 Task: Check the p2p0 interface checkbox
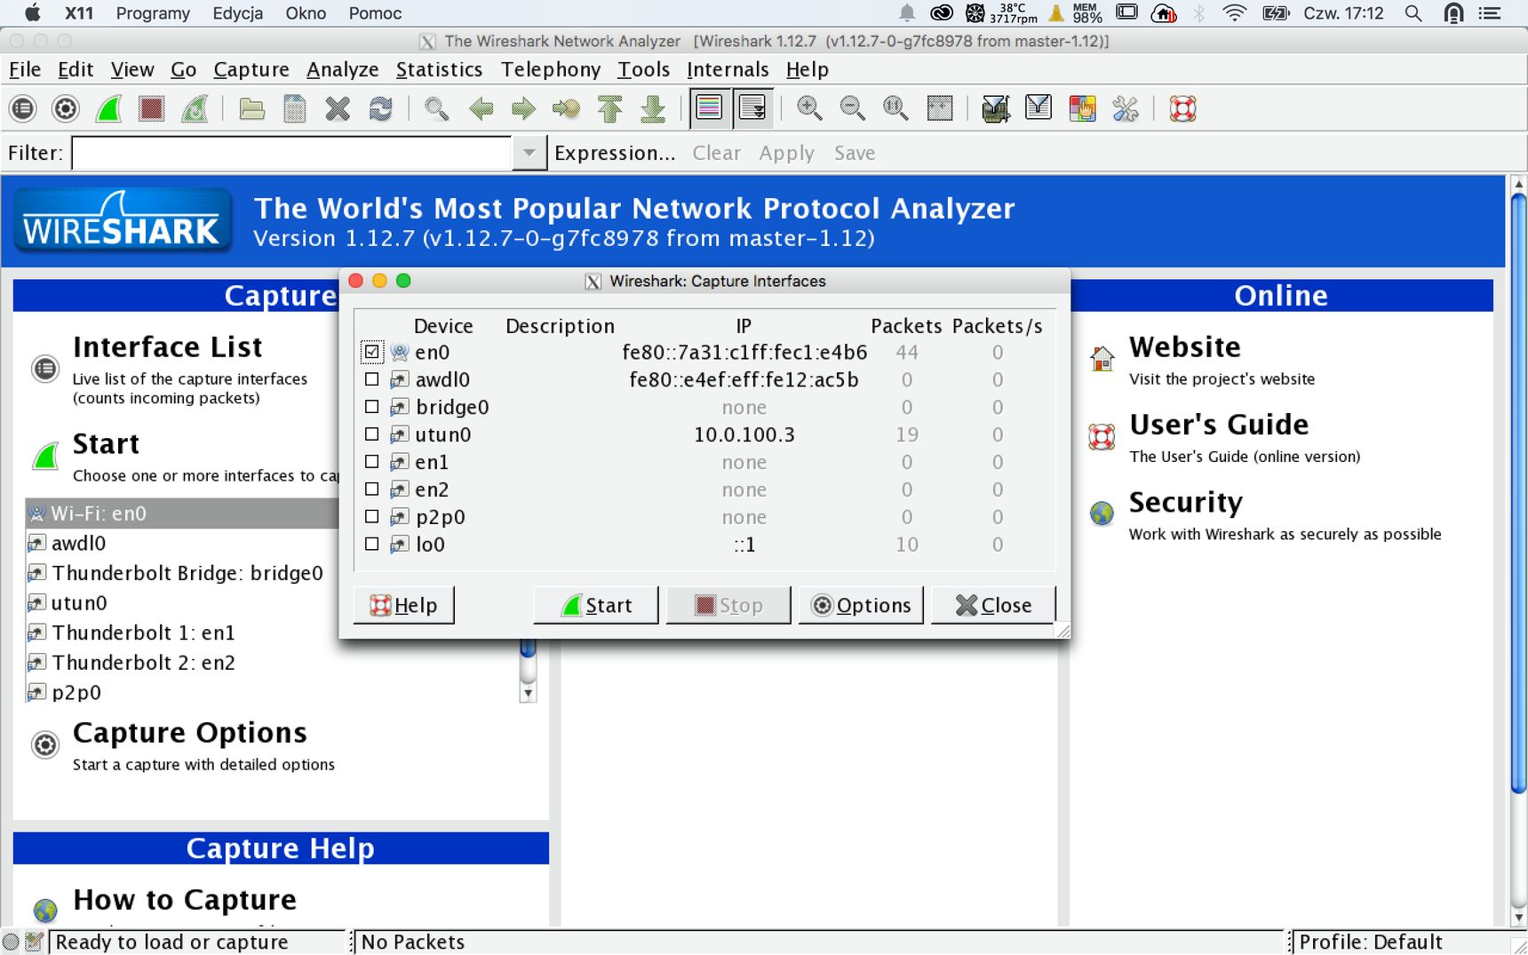coord(372,517)
